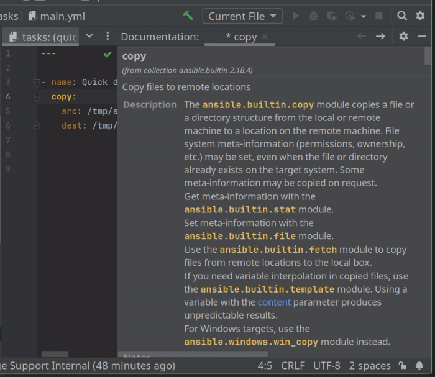Click the content parameter link

tap(274, 302)
